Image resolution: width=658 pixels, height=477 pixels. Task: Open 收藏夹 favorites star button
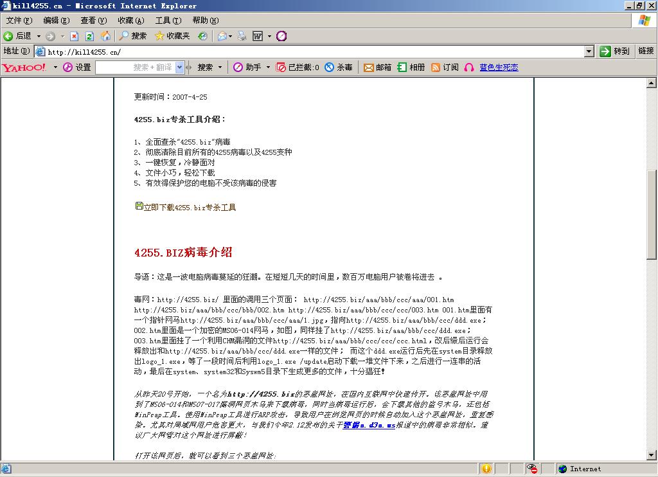(x=172, y=36)
